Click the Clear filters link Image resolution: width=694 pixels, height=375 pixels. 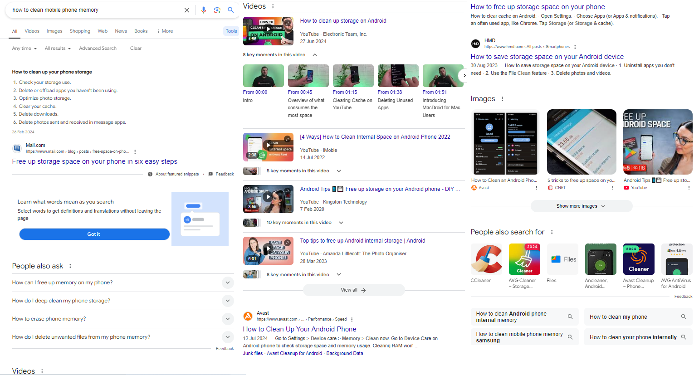click(136, 49)
